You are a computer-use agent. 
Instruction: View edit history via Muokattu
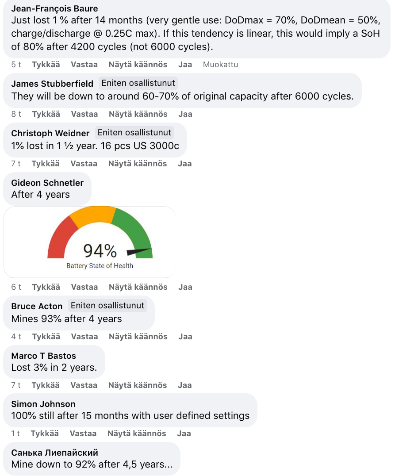[220, 65]
